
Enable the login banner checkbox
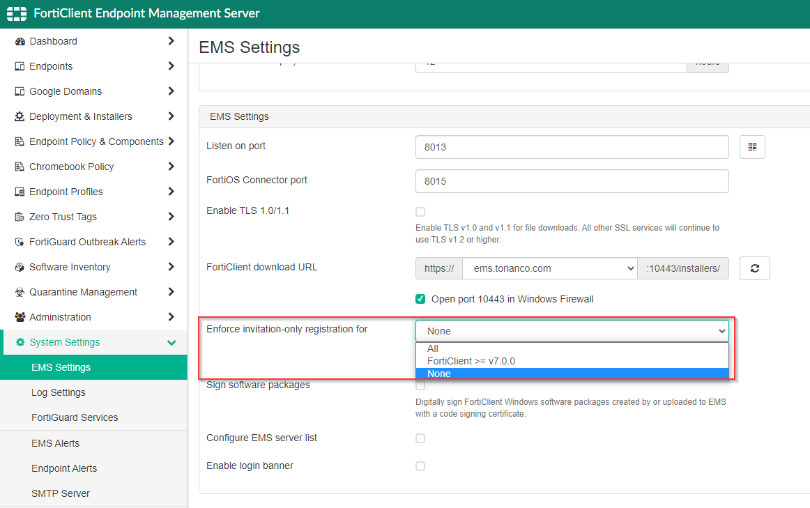420,466
